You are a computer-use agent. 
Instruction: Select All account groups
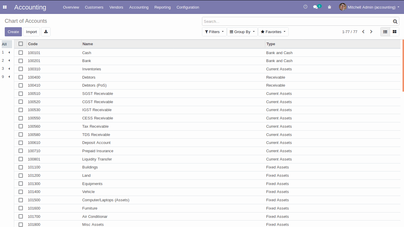7,44
